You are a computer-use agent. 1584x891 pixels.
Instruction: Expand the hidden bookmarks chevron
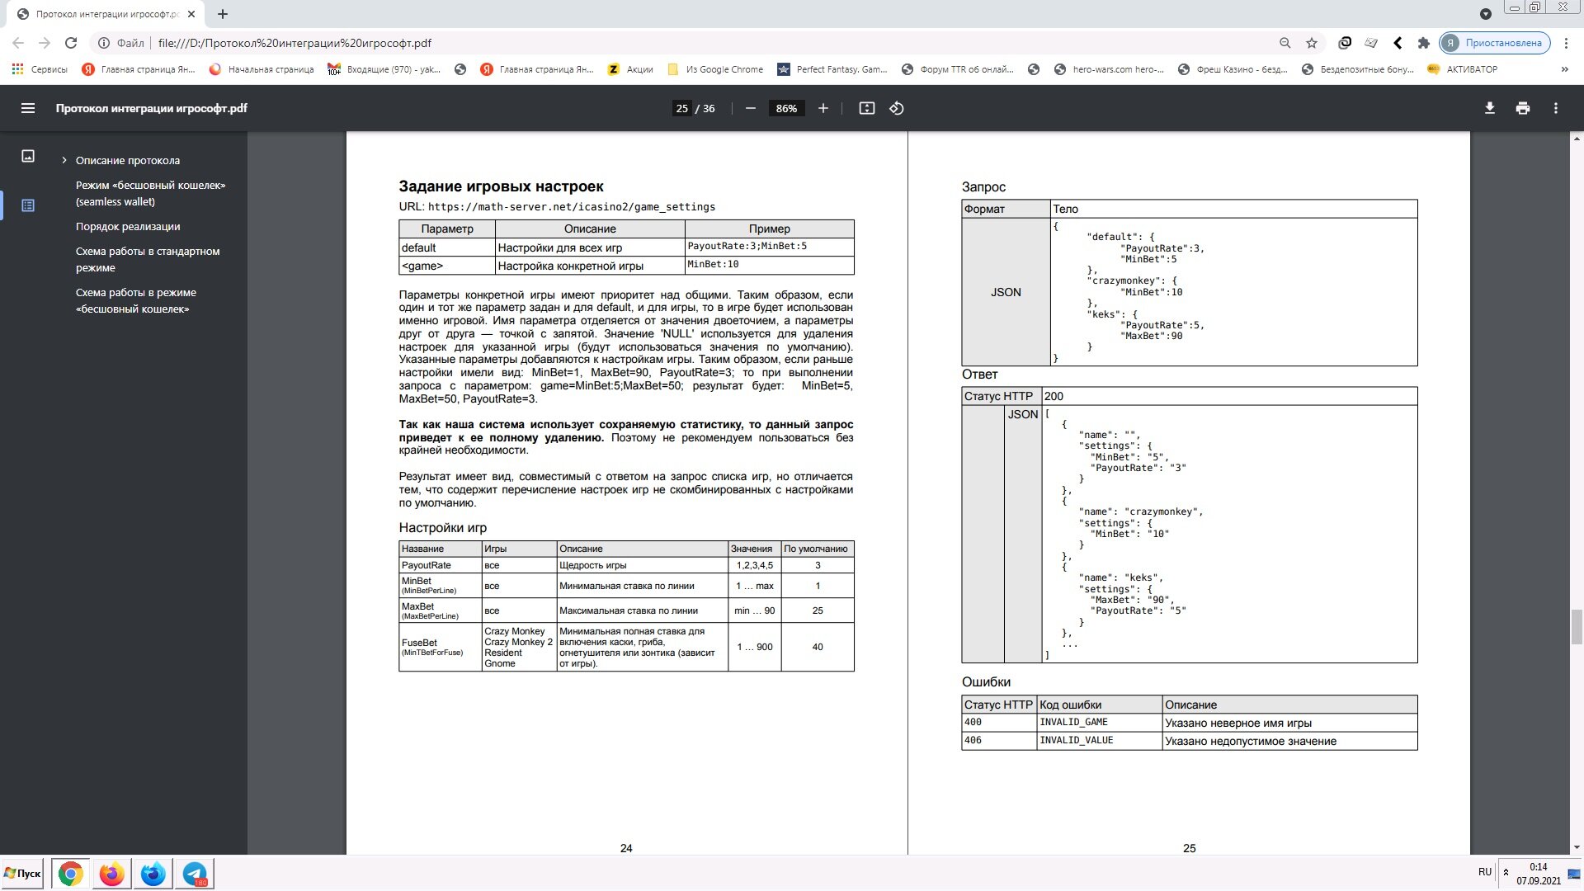[x=1564, y=69]
